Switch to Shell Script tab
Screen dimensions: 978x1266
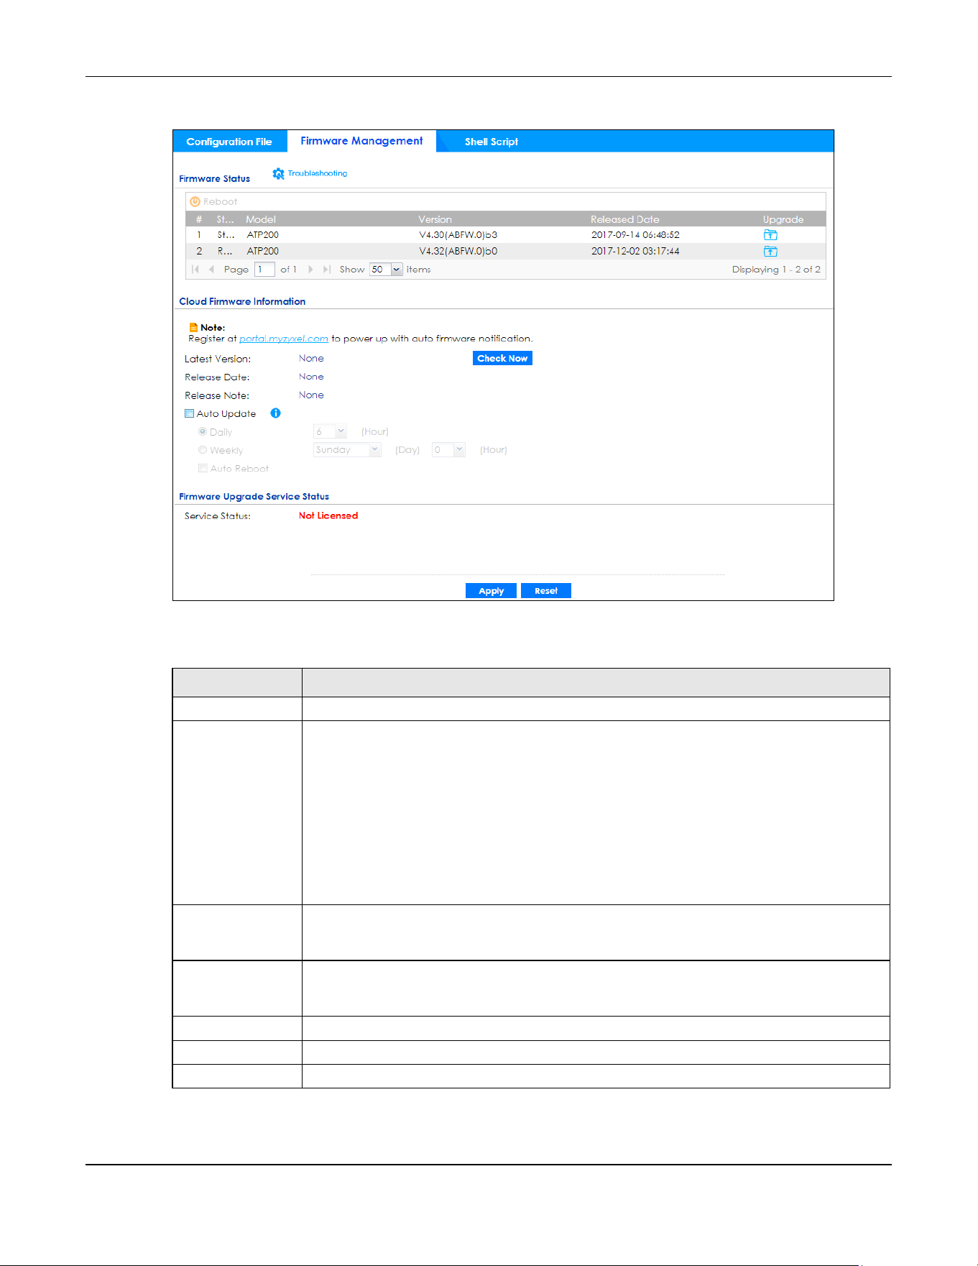coord(491,142)
